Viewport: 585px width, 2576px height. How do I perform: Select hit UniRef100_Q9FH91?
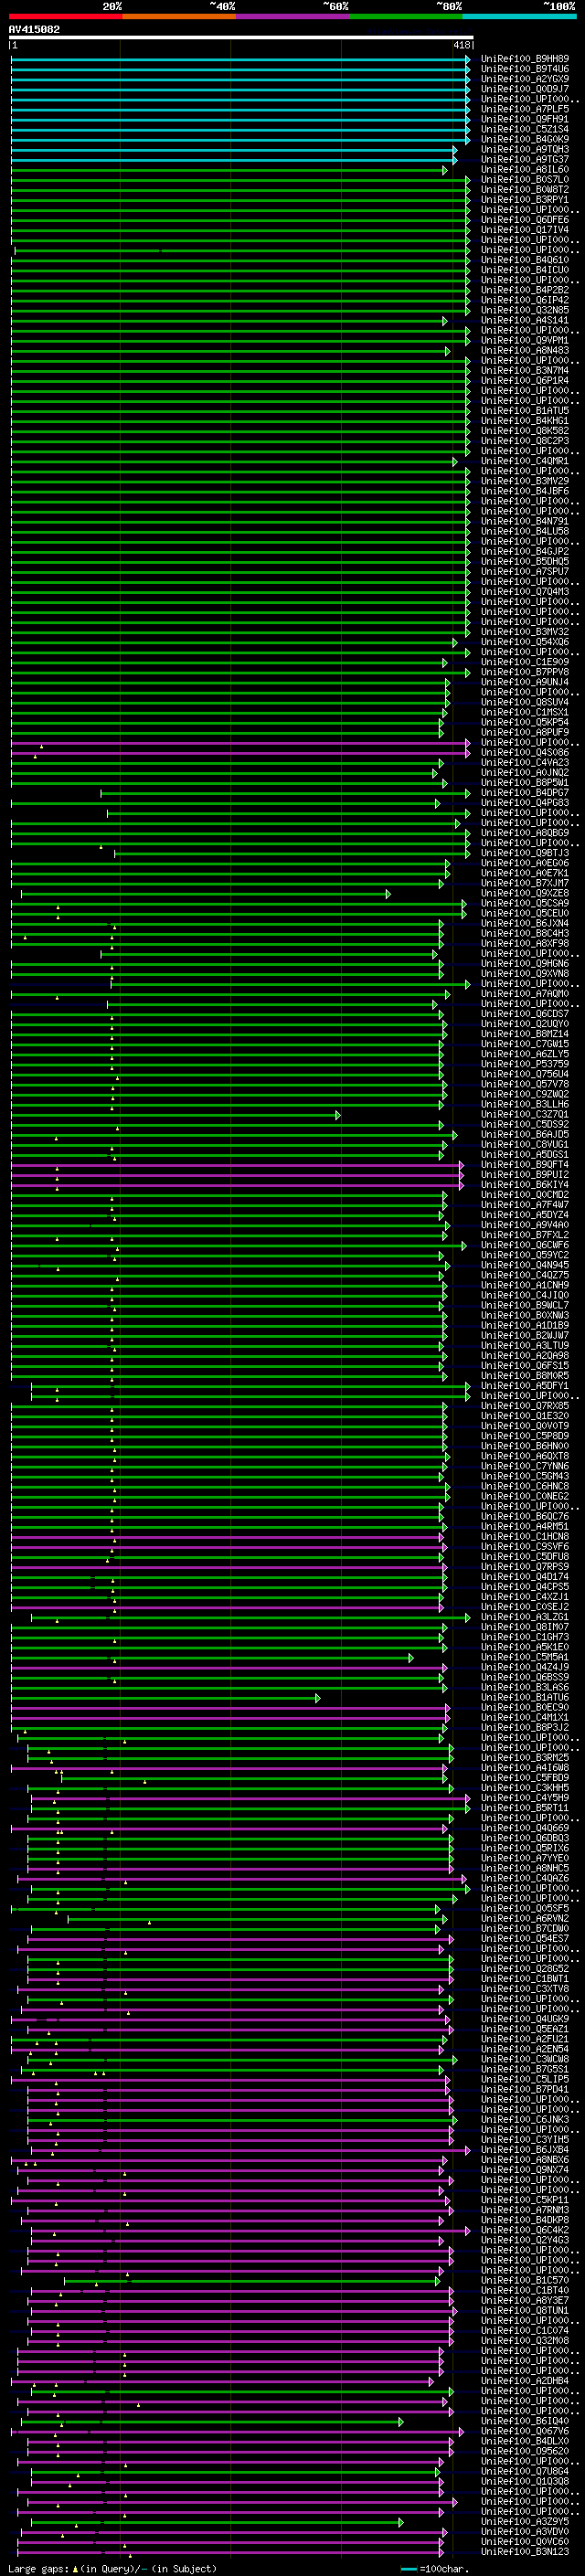[x=525, y=119]
